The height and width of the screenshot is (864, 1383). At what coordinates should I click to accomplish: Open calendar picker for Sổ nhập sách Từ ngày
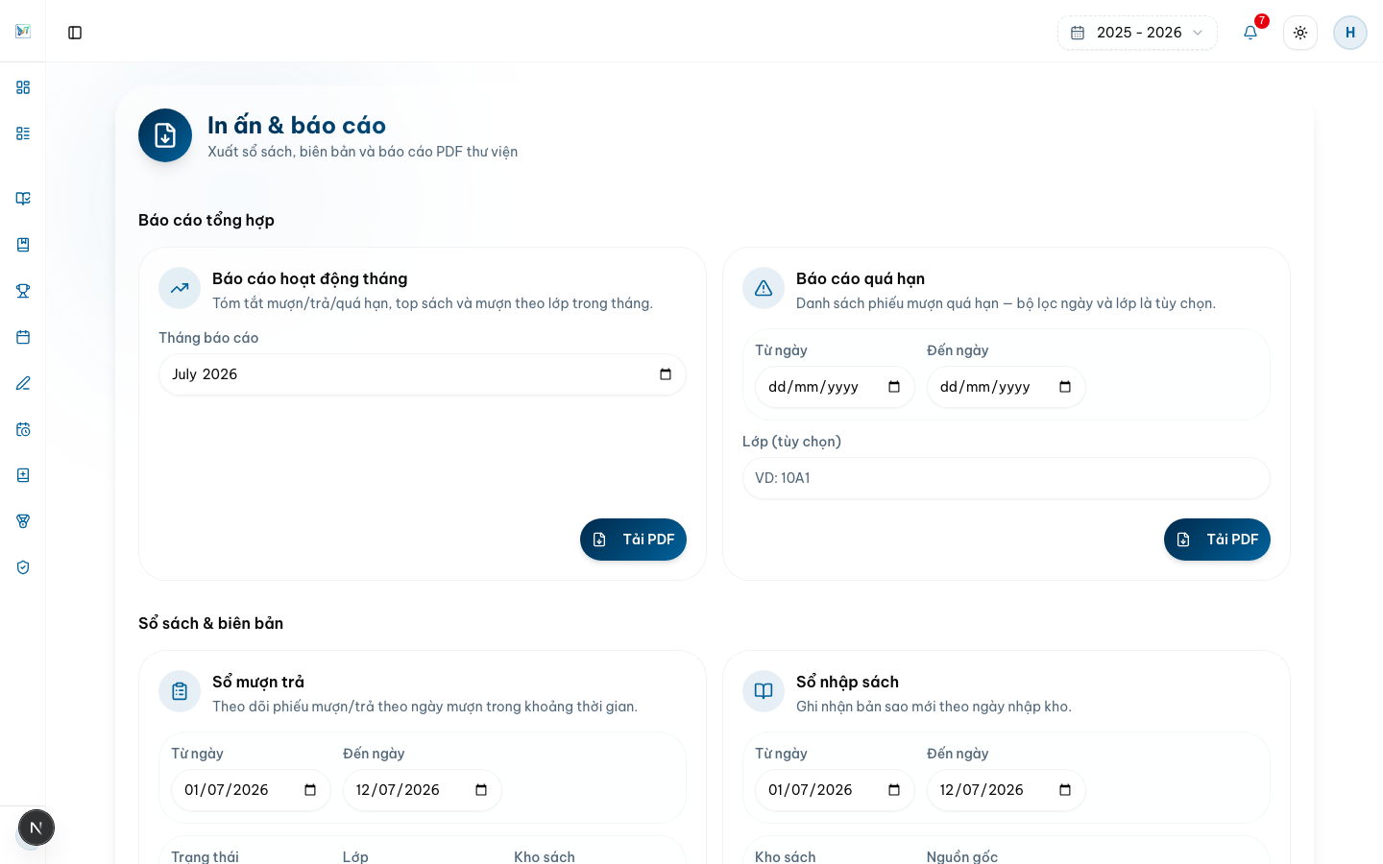pyautogui.click(x=894, y=790)
